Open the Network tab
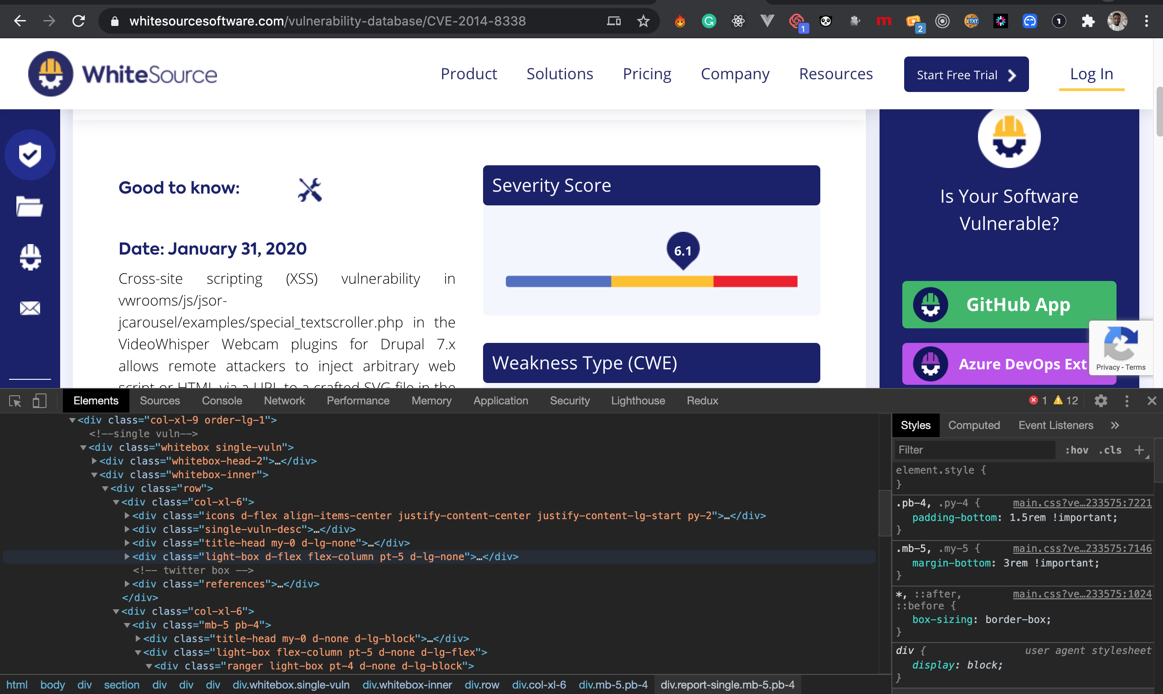Viewport: 1163px width, 694px height. pos(284,401)
